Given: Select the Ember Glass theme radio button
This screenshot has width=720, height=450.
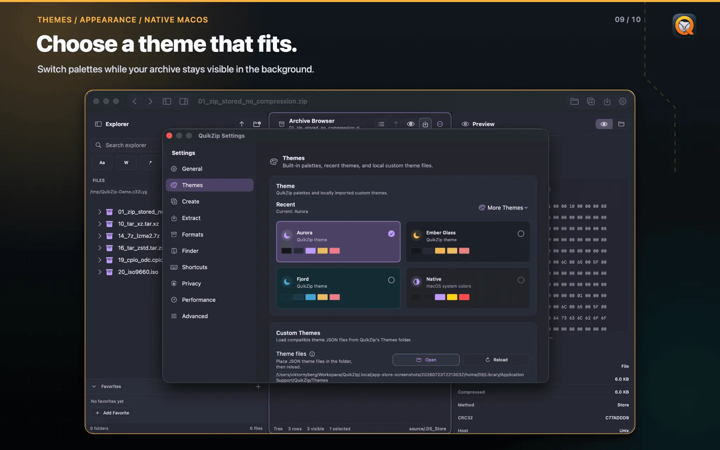Looking at the screenshot, I should (x=521, y=234).
